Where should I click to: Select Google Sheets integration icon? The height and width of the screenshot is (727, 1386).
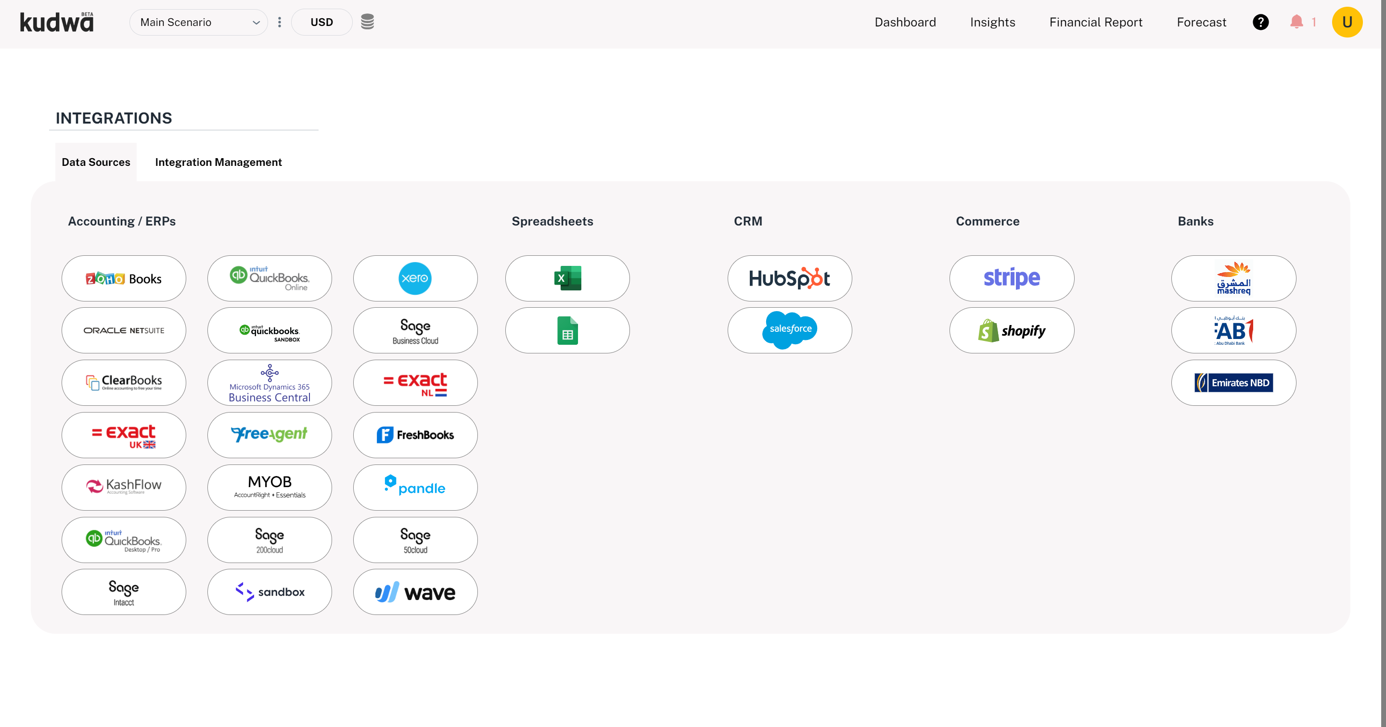(567, 330)
